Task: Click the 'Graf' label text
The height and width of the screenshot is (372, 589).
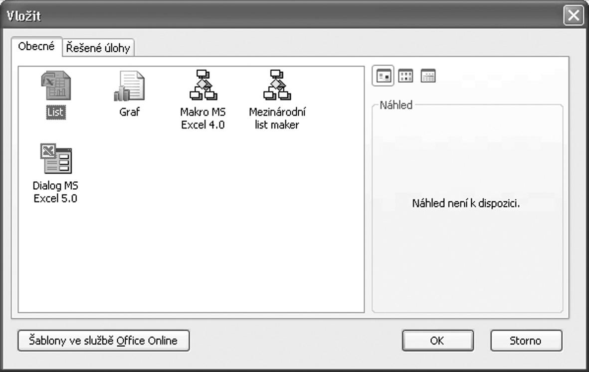Action: pos(129,112)
